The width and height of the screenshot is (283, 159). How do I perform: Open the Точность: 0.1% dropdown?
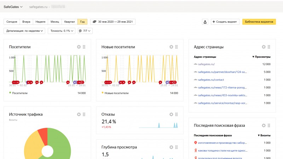61,31
